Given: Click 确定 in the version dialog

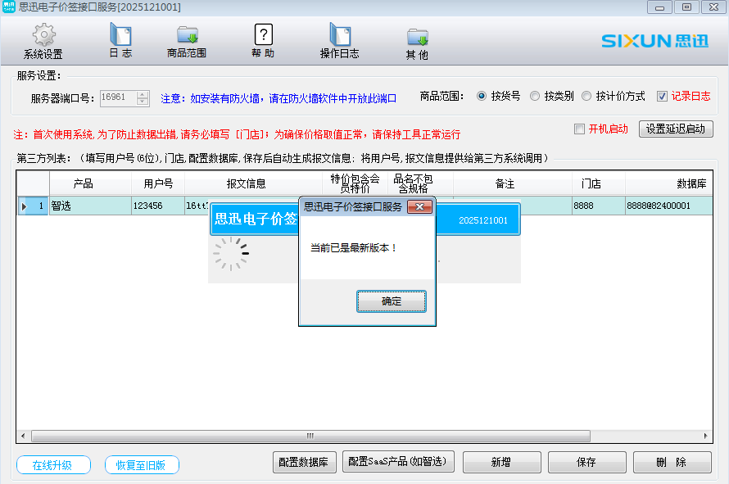Looking at the screenshot, I should coord(392,301).
